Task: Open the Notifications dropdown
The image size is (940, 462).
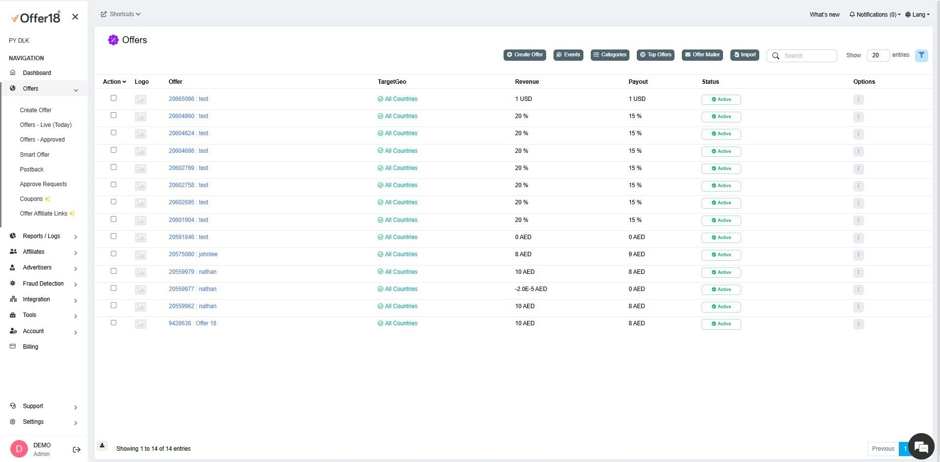Action: [875, 15]
